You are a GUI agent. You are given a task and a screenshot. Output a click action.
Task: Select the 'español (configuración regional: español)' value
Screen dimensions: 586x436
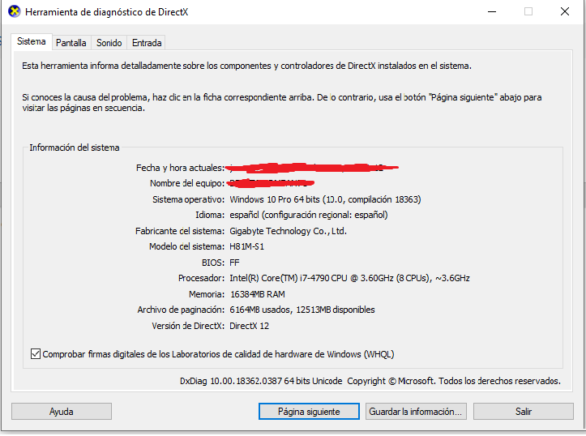pos(309,216)
